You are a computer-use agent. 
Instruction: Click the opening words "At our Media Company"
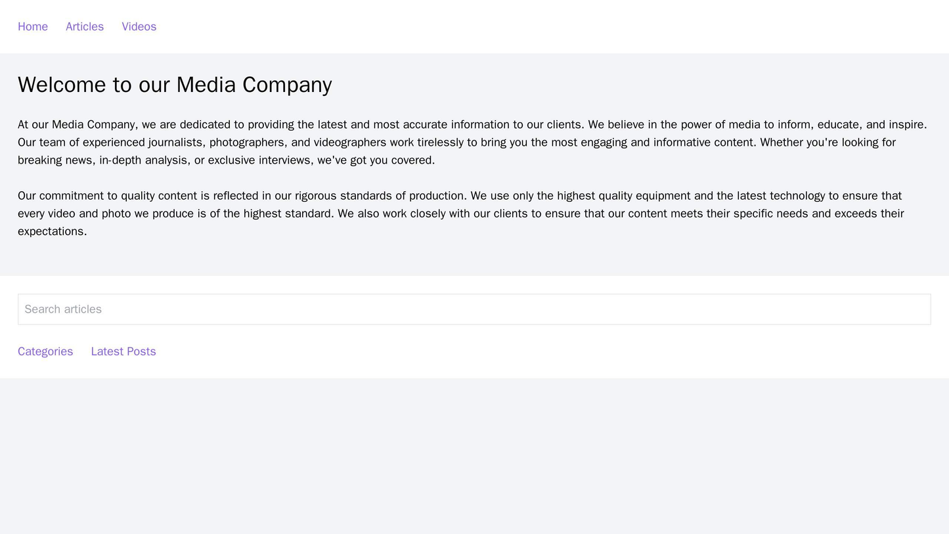[75, 125]
